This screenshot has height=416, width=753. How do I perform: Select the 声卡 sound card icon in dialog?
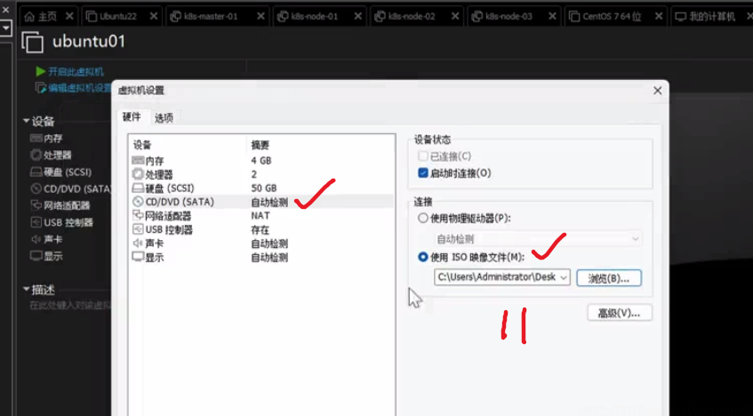[138, 244]
